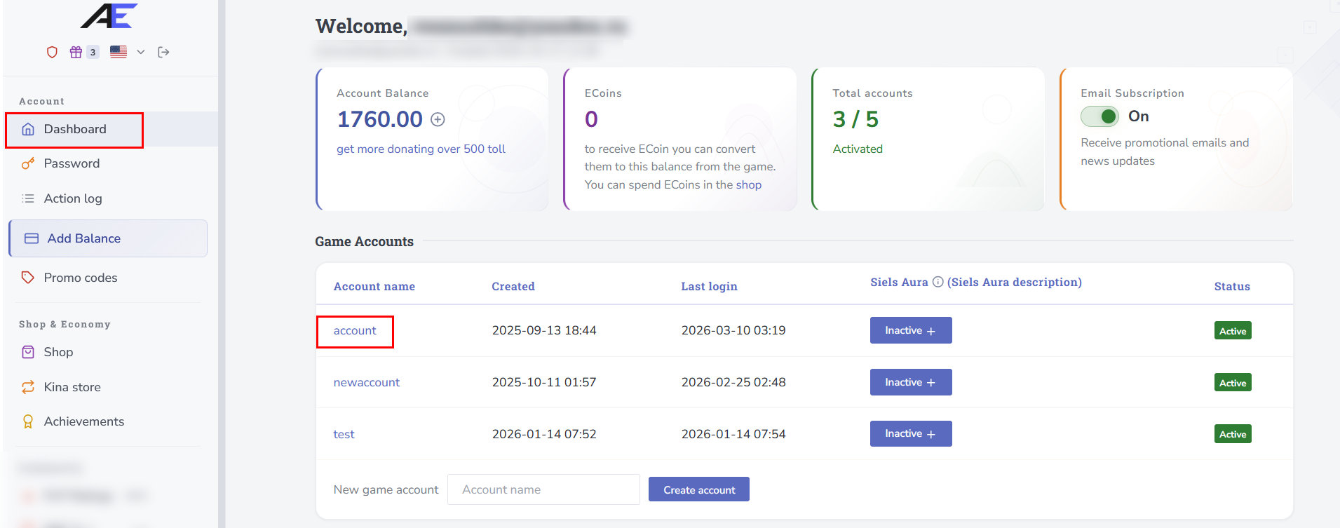The height and width of the screenshot is (528, 1340).
Task: Open the Password menu item
Action: (72, 163)
